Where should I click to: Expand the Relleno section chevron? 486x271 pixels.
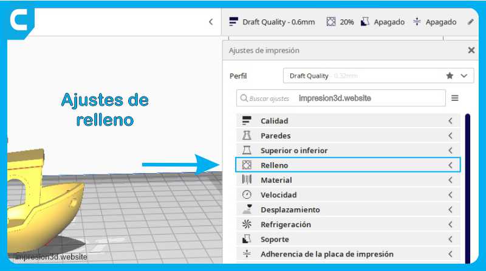tap(450, 165)
